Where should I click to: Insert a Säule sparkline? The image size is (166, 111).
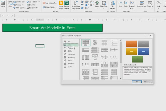tap(126, 4)
